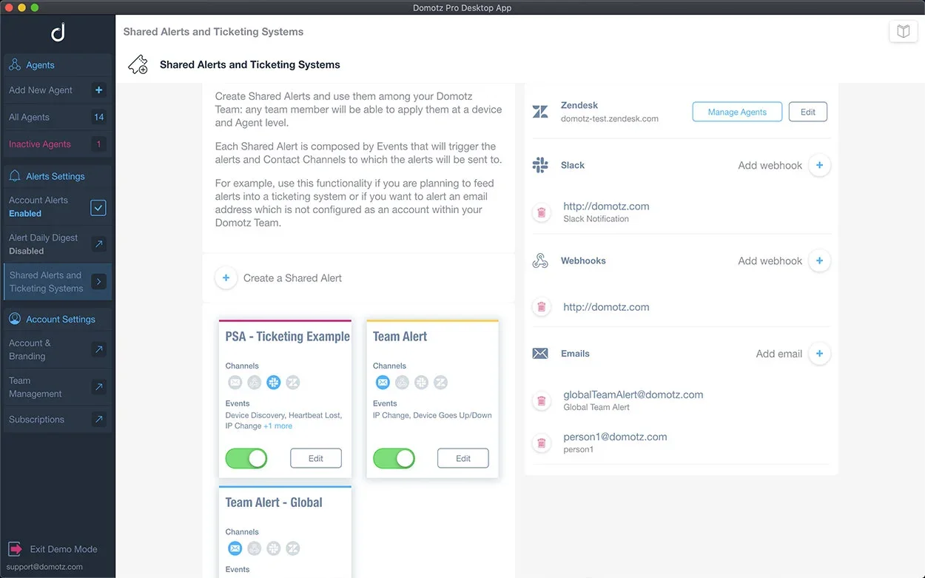This screenshot has width=925, height=578.
Task: Delete the Webhooks http://domotz.com entry trash icon
Action: coord(542,306)
